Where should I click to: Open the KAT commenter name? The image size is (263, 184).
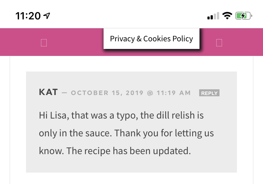pos(48,92)
